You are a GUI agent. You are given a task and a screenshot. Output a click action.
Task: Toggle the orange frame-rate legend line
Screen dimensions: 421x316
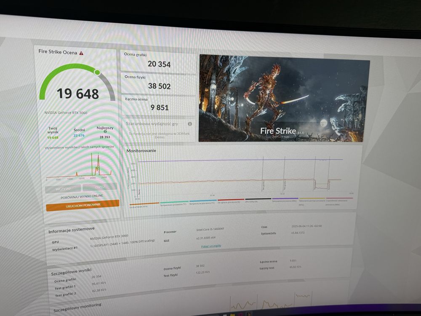click(x=144, y=204)
